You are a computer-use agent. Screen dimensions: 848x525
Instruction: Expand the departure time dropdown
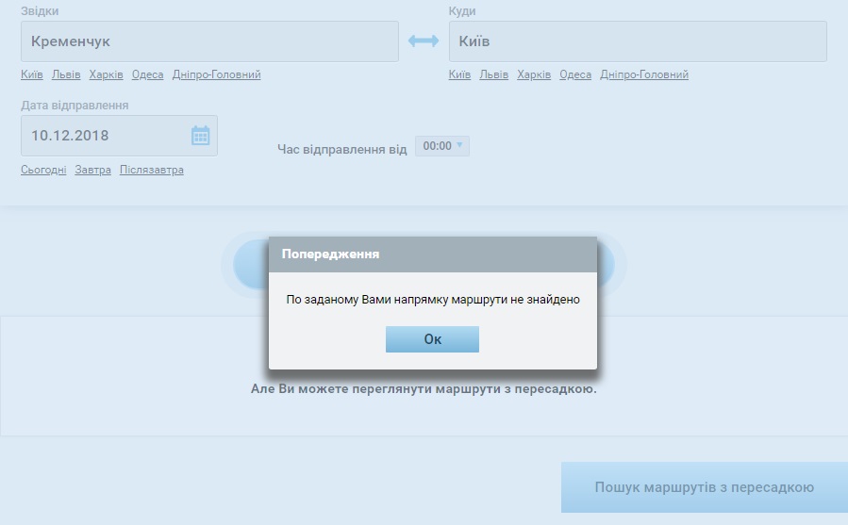click(x=442, y=146)
